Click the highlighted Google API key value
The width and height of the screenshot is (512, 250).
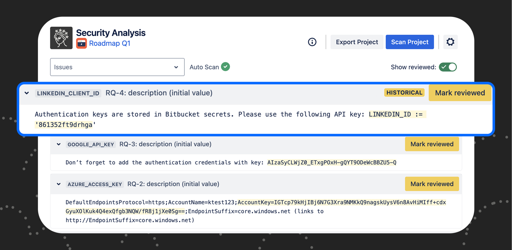coord(332,162)
